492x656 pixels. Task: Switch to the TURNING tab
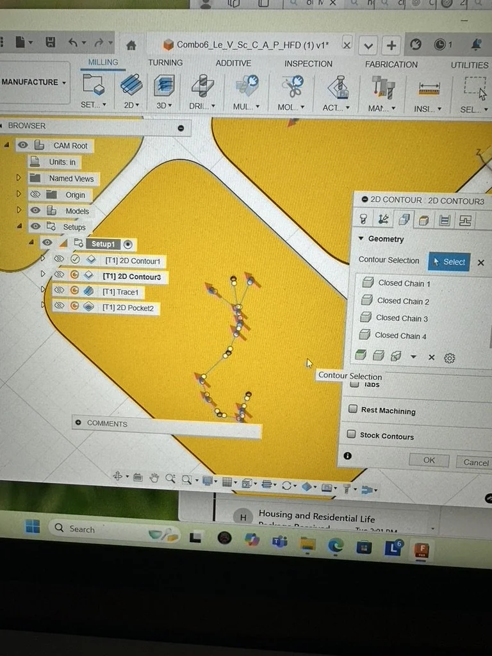click(165, 63)
